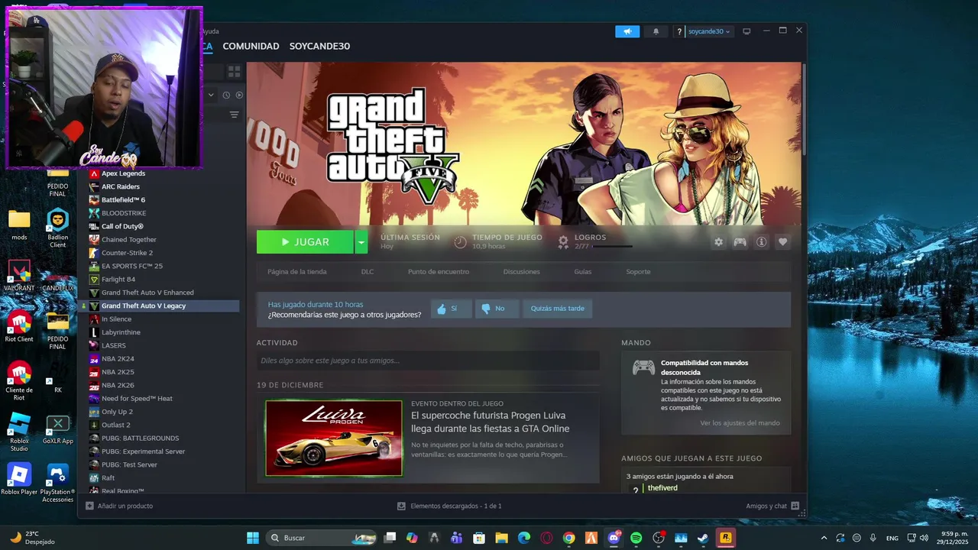Open Roblox Studio desktop shortcut

[x=19, y=432]
